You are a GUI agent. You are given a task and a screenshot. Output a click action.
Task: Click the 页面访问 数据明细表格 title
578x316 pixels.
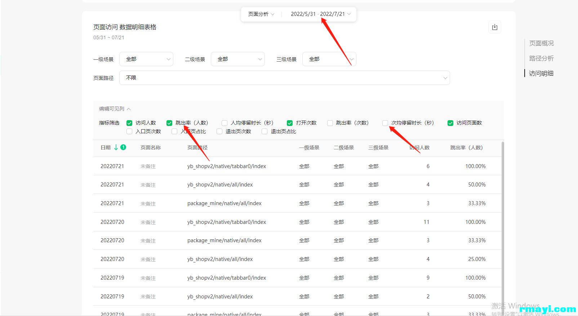[125, 27]
